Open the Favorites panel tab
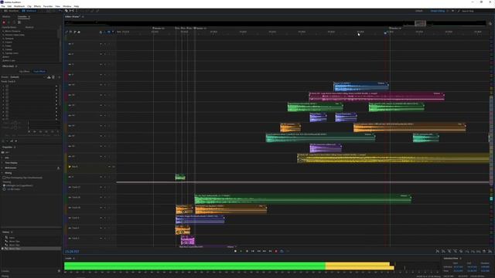The width and height of the screenshot is (495, 278). coord(23,17)
